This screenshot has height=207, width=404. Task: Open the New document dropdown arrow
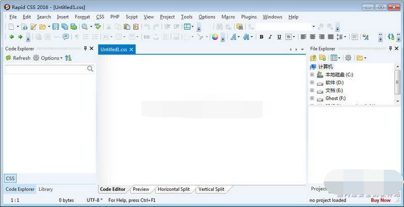click(18, 27)
